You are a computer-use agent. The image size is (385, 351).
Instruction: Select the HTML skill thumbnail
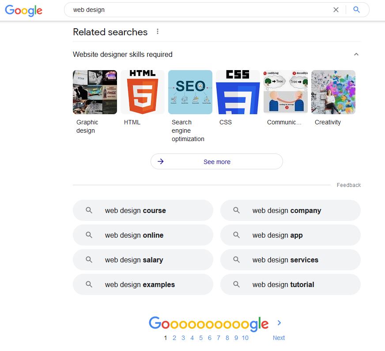(142, 92)
